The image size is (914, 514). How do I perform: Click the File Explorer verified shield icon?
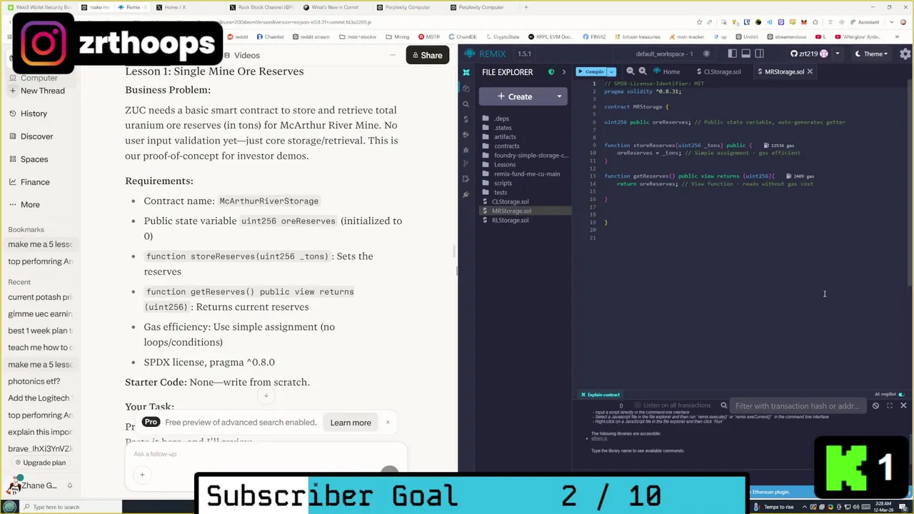tap(551, 72)
